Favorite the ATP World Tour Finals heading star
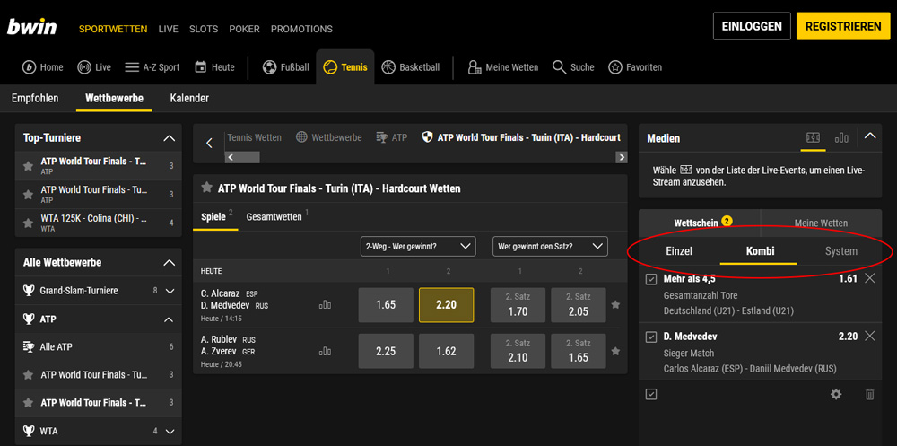 click(207, 188)
